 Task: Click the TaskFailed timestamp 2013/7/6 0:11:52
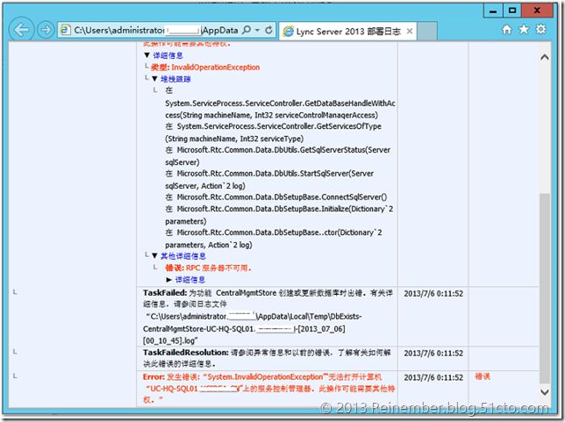433,294
